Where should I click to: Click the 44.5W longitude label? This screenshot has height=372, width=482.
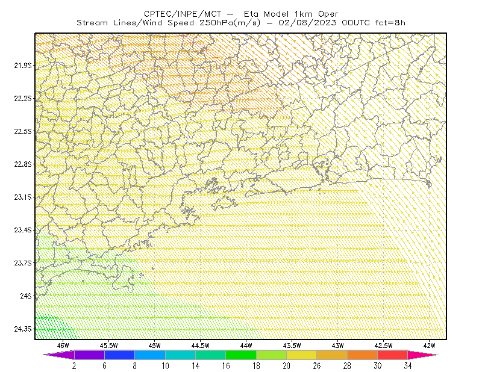pos(201,346)
